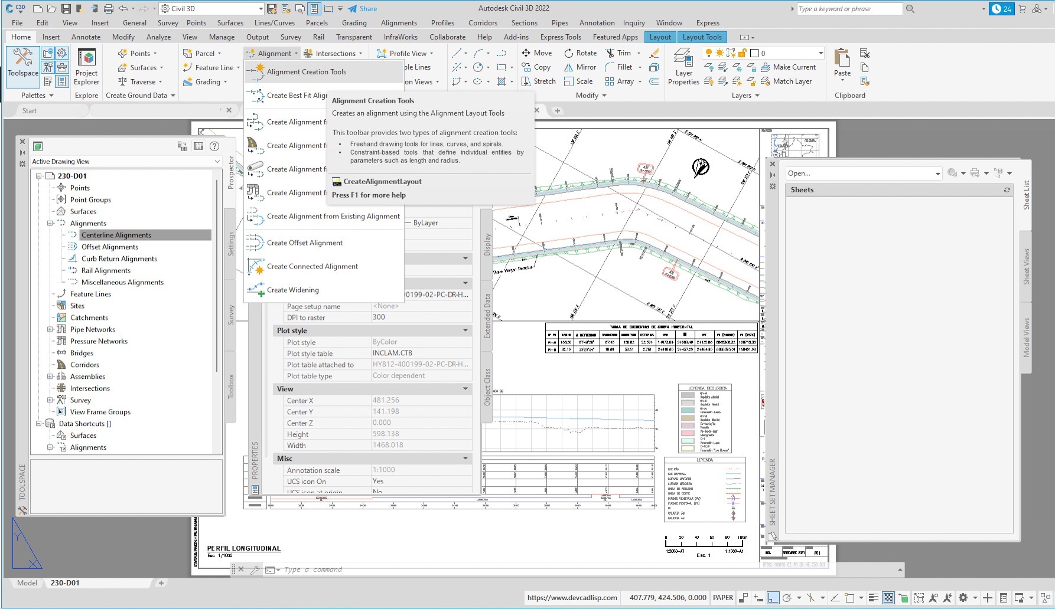
Task: Expand the Points dropdown in the ribbon
Action: click(156, 53)
